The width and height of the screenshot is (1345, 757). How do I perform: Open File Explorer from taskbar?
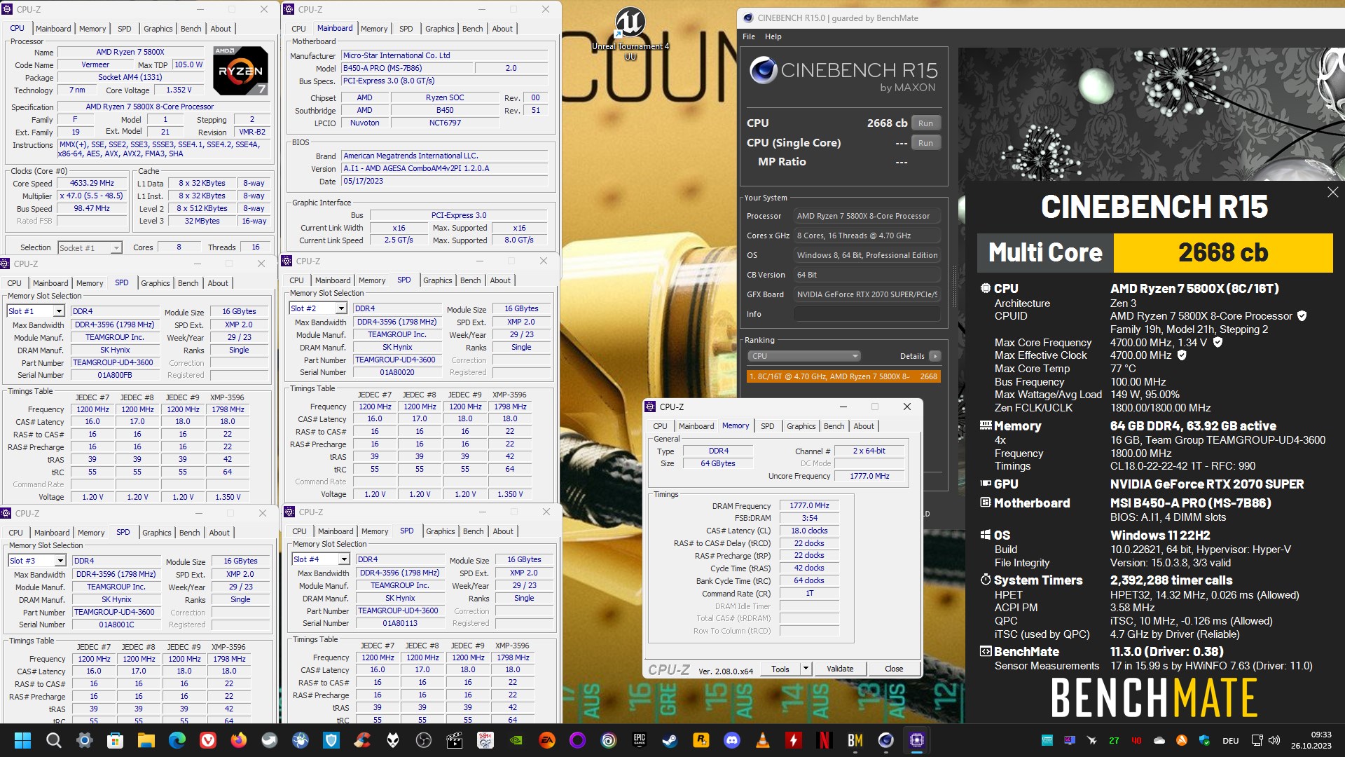tap(146, 740)
